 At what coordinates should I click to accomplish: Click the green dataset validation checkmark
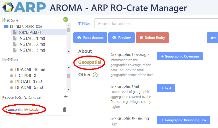[x=66, y=19]
